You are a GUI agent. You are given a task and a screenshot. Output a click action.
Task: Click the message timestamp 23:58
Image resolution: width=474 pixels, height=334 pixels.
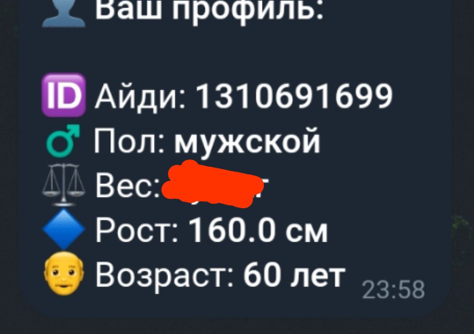pyautogui.click(x=393, y=290)
